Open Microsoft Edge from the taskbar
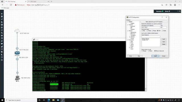This screenshot has width=182, height=102. (x=49, y=100)
